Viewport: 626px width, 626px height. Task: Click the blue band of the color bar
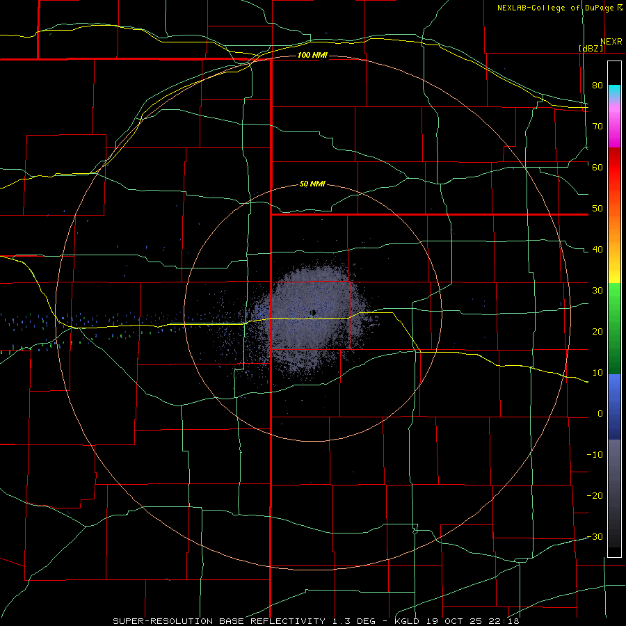click(x=614, y=407)
